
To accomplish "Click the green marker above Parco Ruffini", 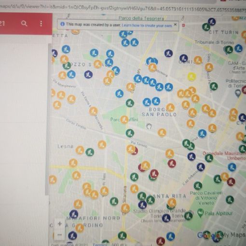I will click(130, 103).
